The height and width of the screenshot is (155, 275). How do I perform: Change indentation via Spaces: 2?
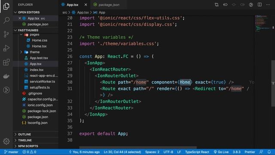click(x=152, y=152)
